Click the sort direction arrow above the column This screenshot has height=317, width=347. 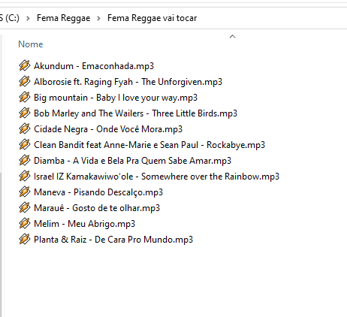click(x=233, y=37)
